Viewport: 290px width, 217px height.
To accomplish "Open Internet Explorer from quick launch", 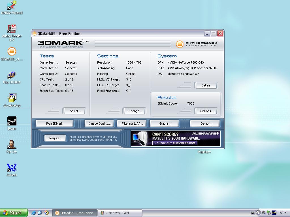I will tap(33, 213).
